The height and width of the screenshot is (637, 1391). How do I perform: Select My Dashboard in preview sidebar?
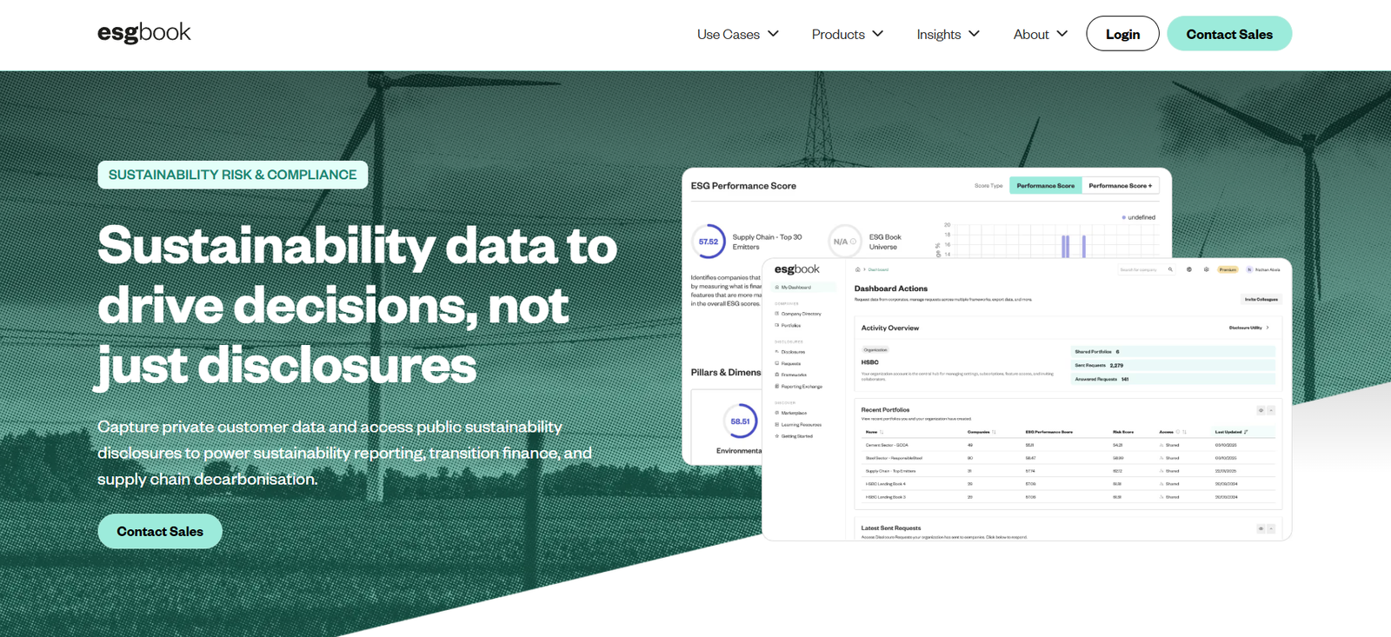(795, 287)
